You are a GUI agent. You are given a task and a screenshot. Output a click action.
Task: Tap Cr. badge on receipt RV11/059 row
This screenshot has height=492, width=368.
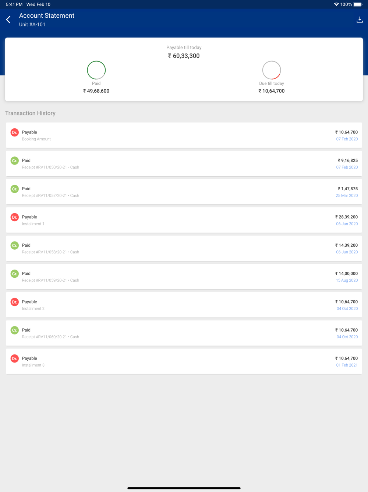click(15, 274)
